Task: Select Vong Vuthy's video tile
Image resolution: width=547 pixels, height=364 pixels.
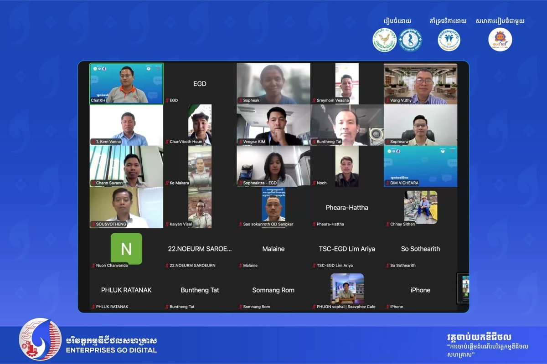Action: (x=420, y=84)
